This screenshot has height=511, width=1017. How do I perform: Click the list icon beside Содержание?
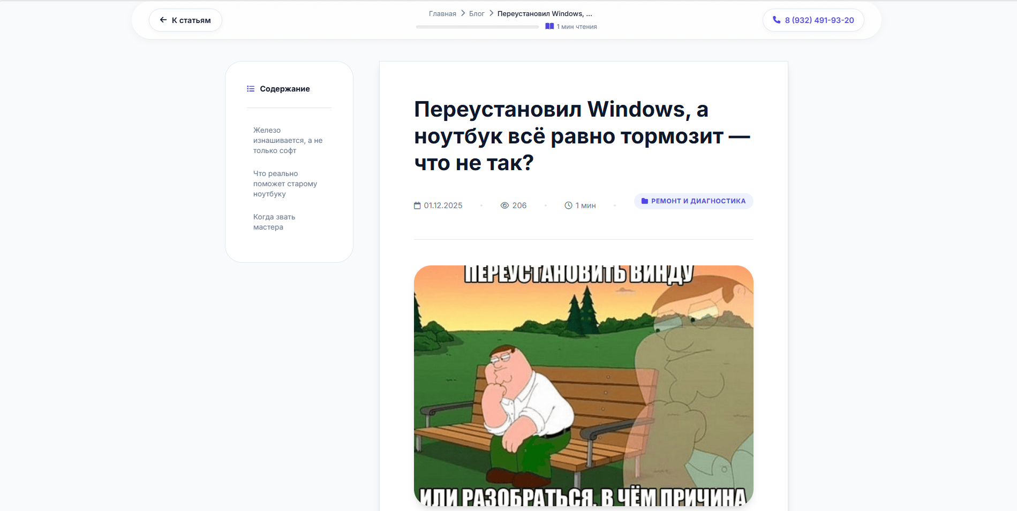tap(251, 89)
